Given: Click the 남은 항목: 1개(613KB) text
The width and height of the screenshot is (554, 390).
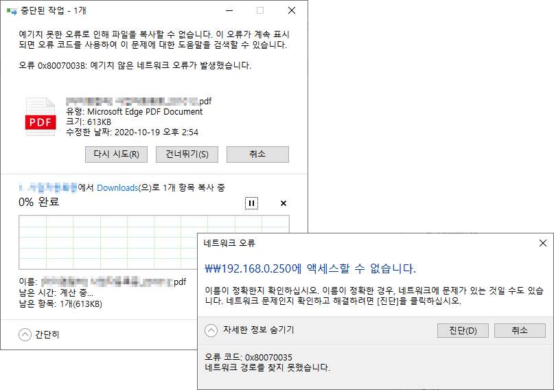Looking at the screenshot, I should coord(60,303).
